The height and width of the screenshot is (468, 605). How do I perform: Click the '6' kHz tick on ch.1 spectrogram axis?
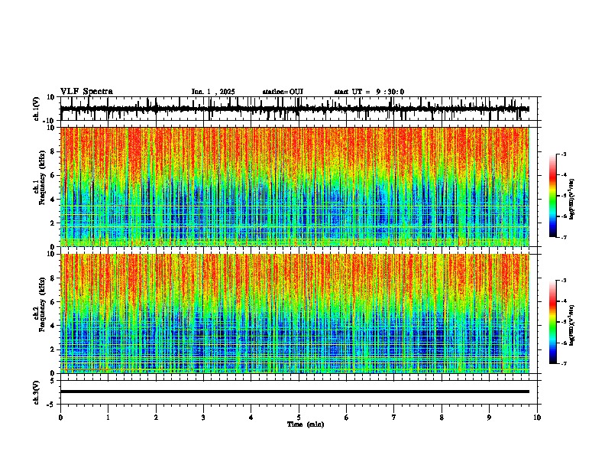click(53, 176)
